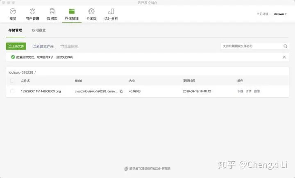
Task: Click the fileid column header
Action: point(78,81)
